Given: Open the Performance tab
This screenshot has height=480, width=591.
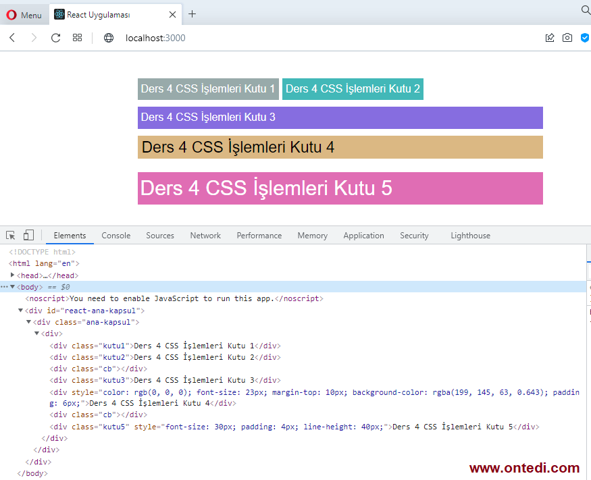Looking at the screenshot, I should pos(259,236).
